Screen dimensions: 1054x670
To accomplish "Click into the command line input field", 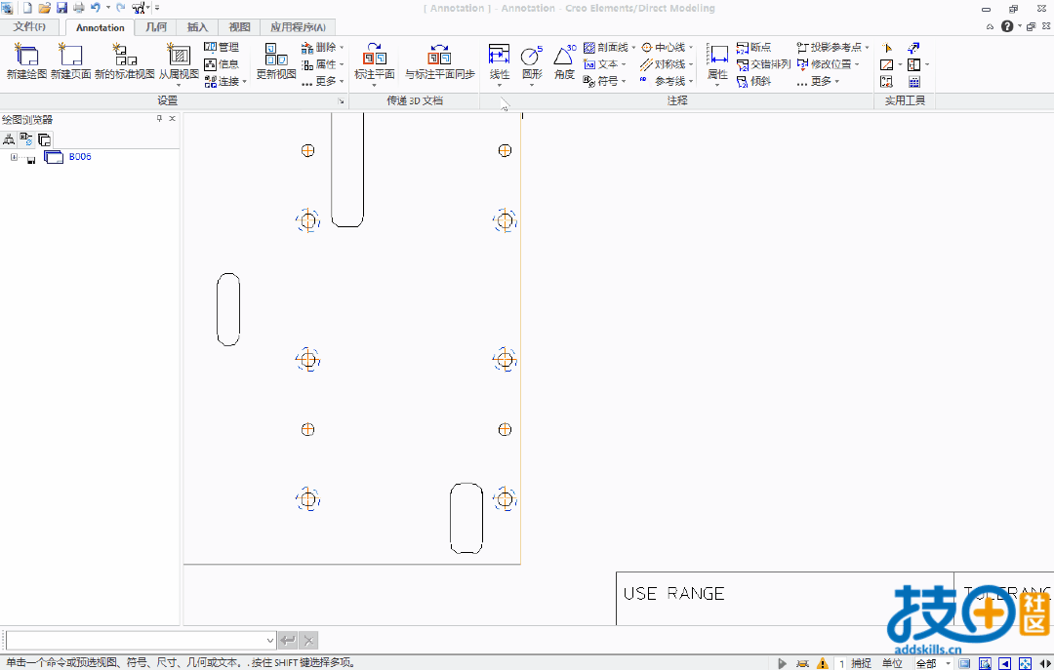I will point(135,641).
